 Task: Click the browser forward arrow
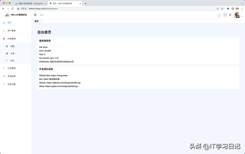coord(8,8)
